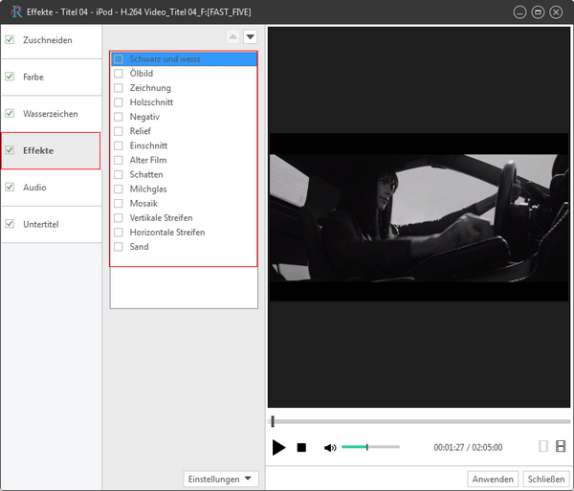The height and width of the screenshot is (491, 574).
Task: Enable the Holzschnitt effect checkbox
Action: [x=119, y=102]
